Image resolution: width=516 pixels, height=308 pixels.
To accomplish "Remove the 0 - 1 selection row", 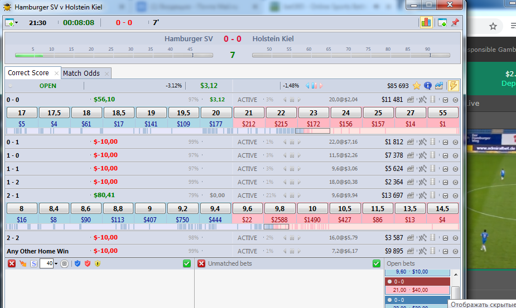I will (455, 143).
